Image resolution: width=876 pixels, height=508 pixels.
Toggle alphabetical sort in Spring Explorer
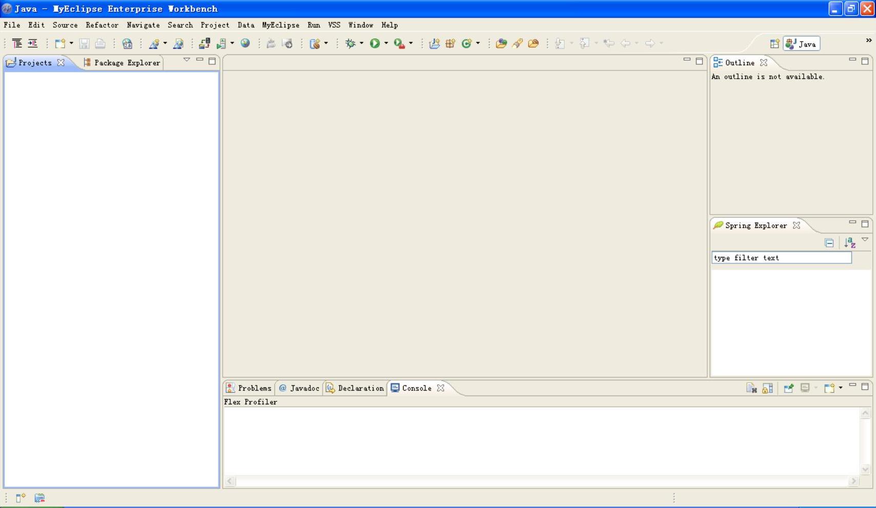pos(850,243)
